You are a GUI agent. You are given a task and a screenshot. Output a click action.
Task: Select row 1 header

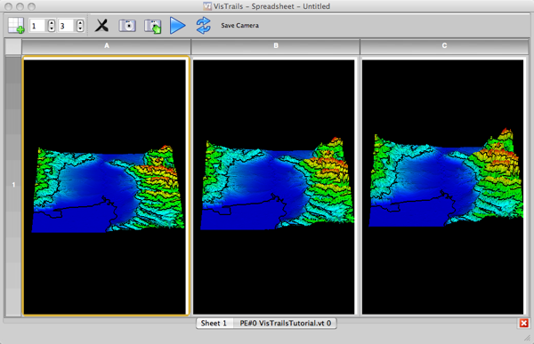[x=13, y=186]
